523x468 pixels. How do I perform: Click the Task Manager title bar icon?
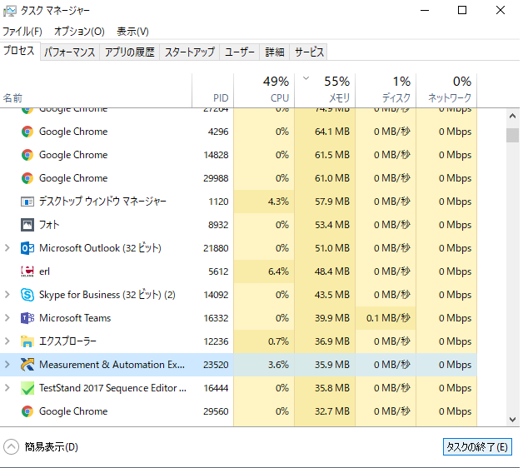click(10, 11)
